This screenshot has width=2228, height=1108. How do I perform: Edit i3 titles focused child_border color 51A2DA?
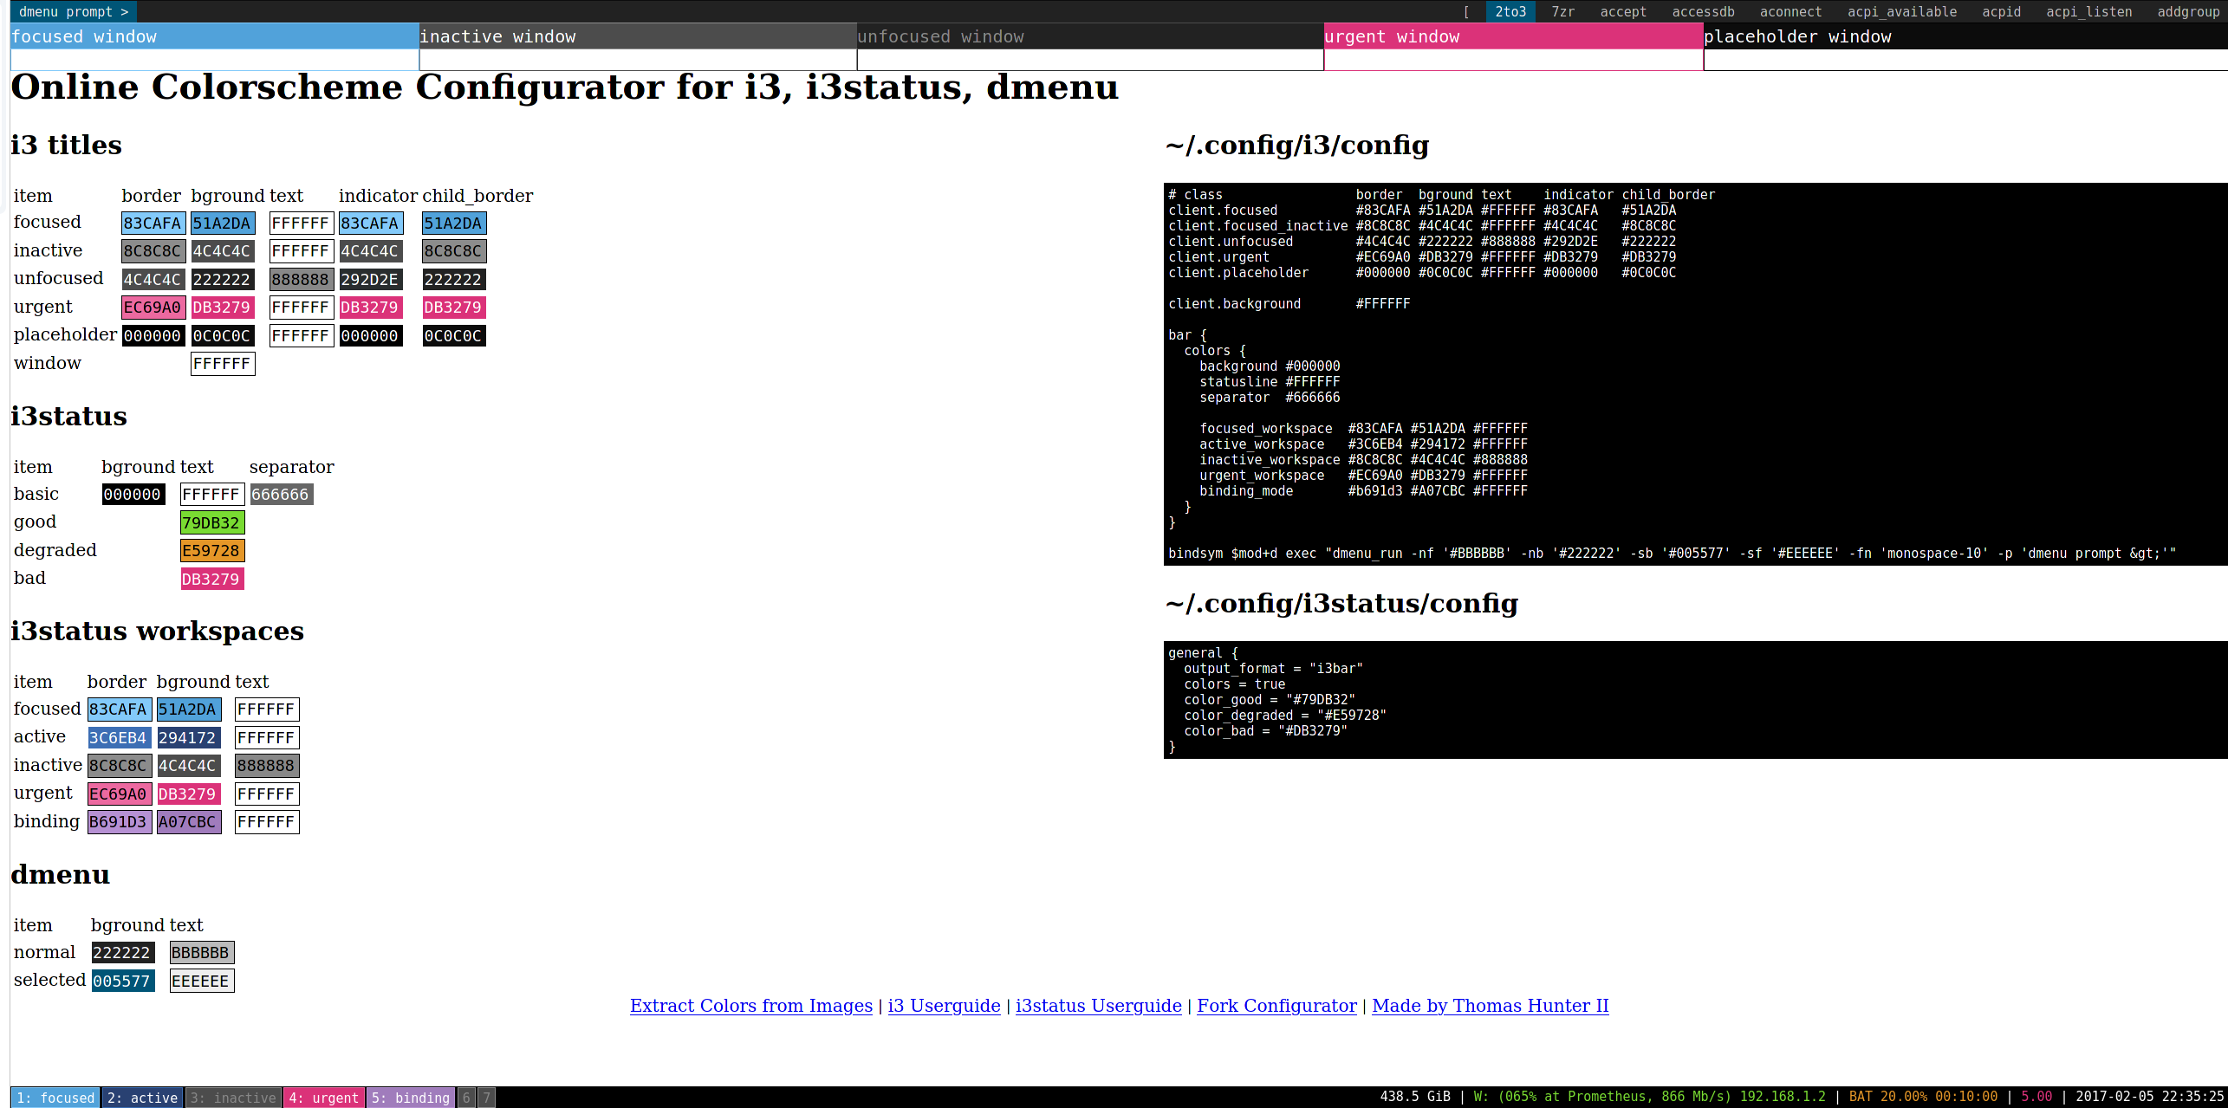pos(454,224)
